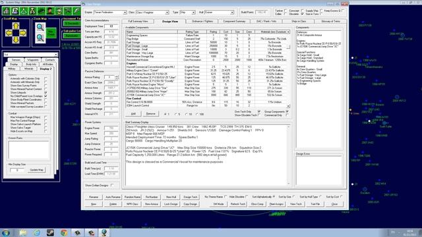The width and height of the screenshot is (422, 237).
Task: Open the Economics window icon in System Map toolbar
Action: (x=6, y=11)
